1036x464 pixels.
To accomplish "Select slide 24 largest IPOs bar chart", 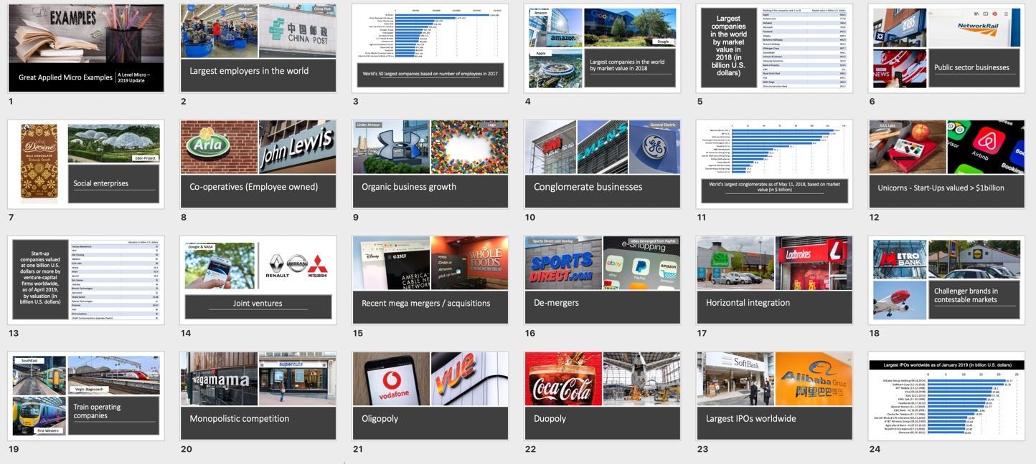I will tap(946, 396).
